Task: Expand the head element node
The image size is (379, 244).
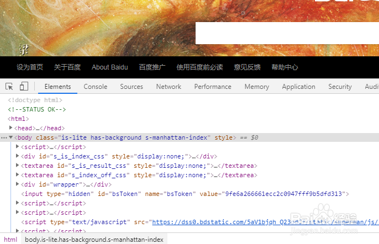Action: 10,128
